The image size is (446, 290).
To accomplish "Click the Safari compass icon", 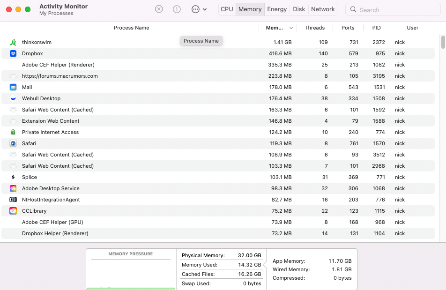I will click(13, 143).
